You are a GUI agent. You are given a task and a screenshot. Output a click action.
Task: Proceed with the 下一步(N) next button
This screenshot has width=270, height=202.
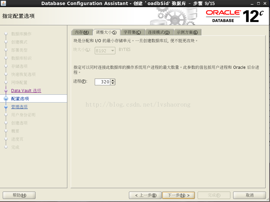(x=179, y=195)
